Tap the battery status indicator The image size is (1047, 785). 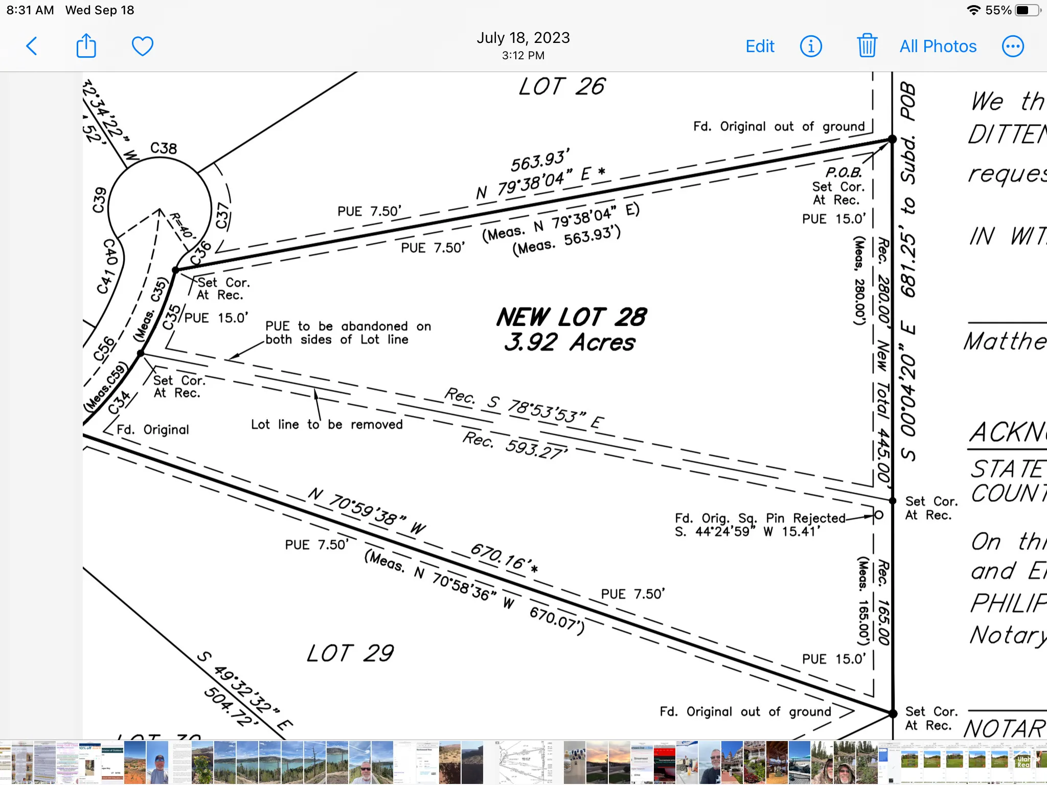tap(1028, 10)
